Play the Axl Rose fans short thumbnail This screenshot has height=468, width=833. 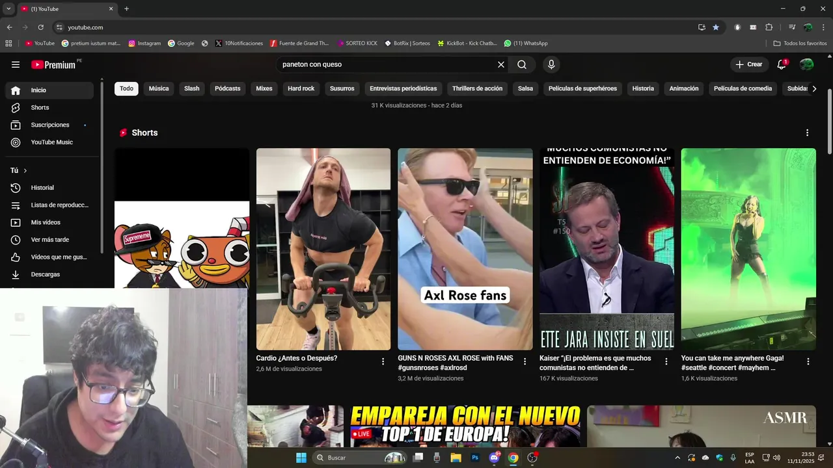(465, 249)
